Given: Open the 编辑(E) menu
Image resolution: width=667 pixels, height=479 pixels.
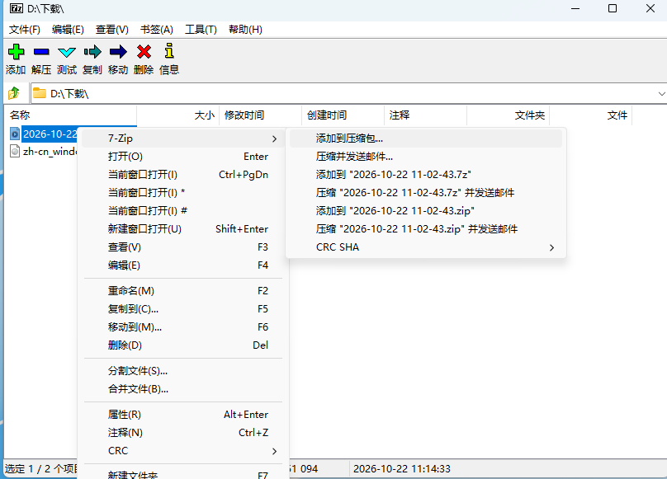Looking at the screenshot, I should [68, 30].
